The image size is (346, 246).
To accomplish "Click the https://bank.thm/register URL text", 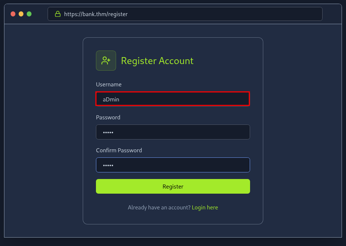I will pos(96,14).
